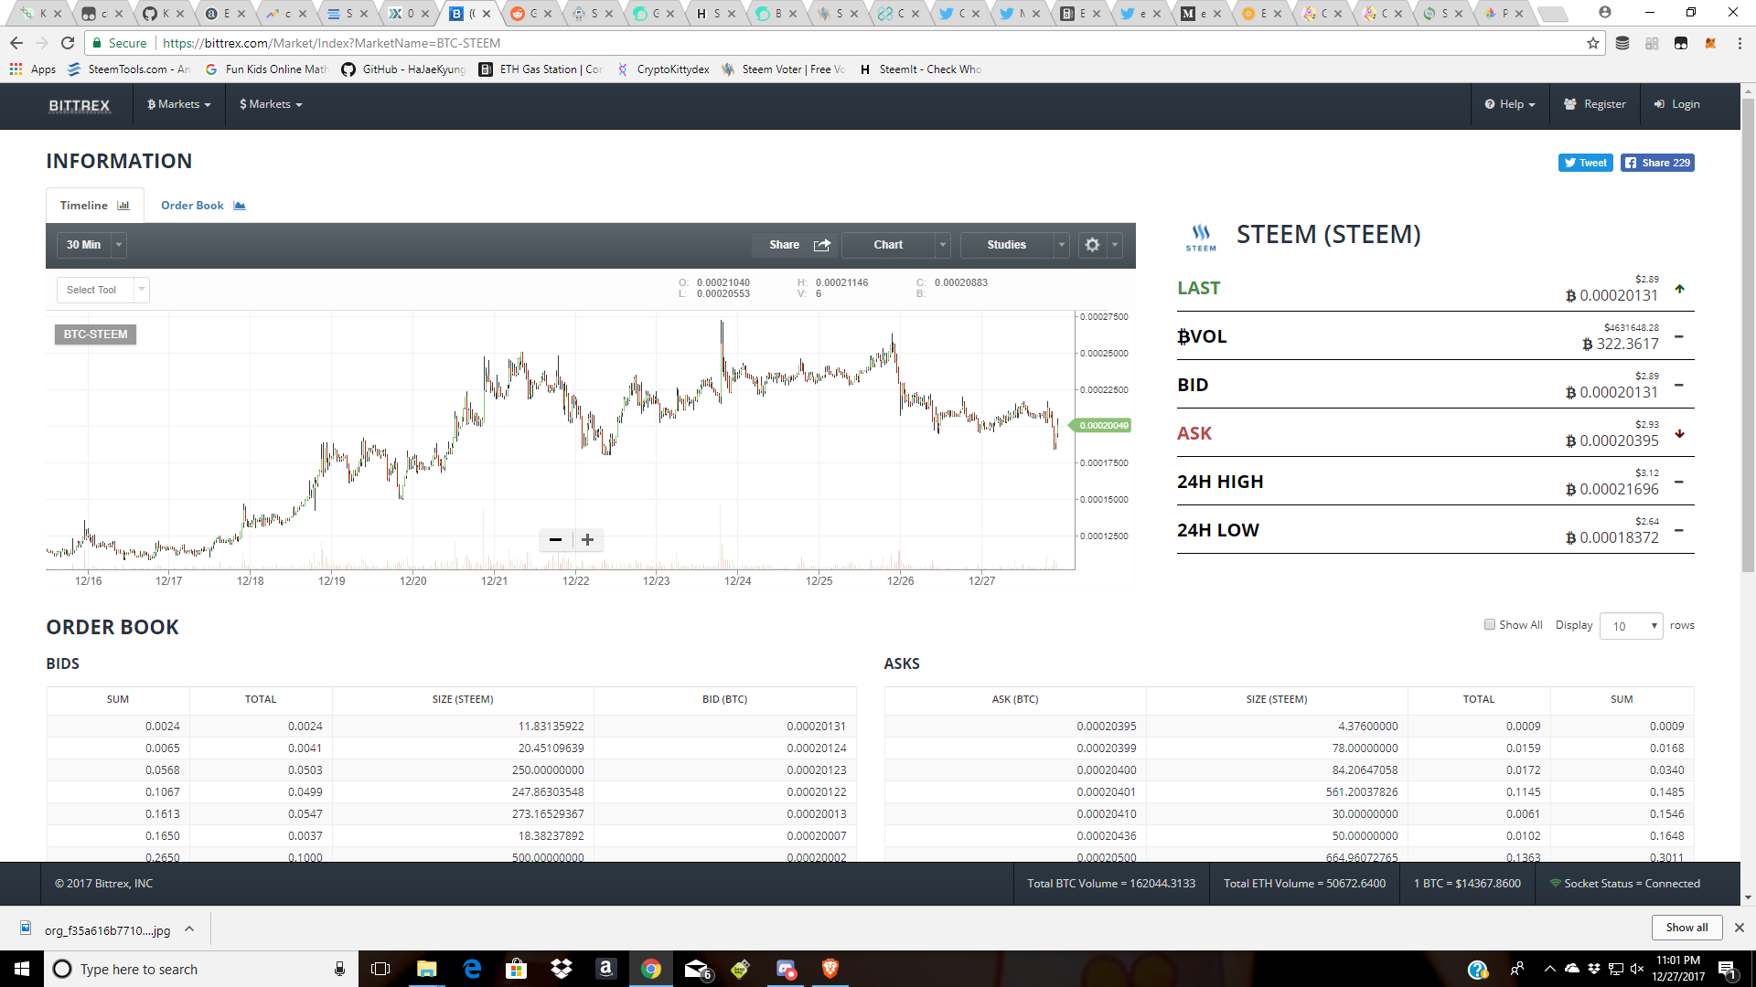The width and height of the screenshot is (1756, 987).
Task: Open Dropbox from the taskbar
Action: click(x=562, y=969)
